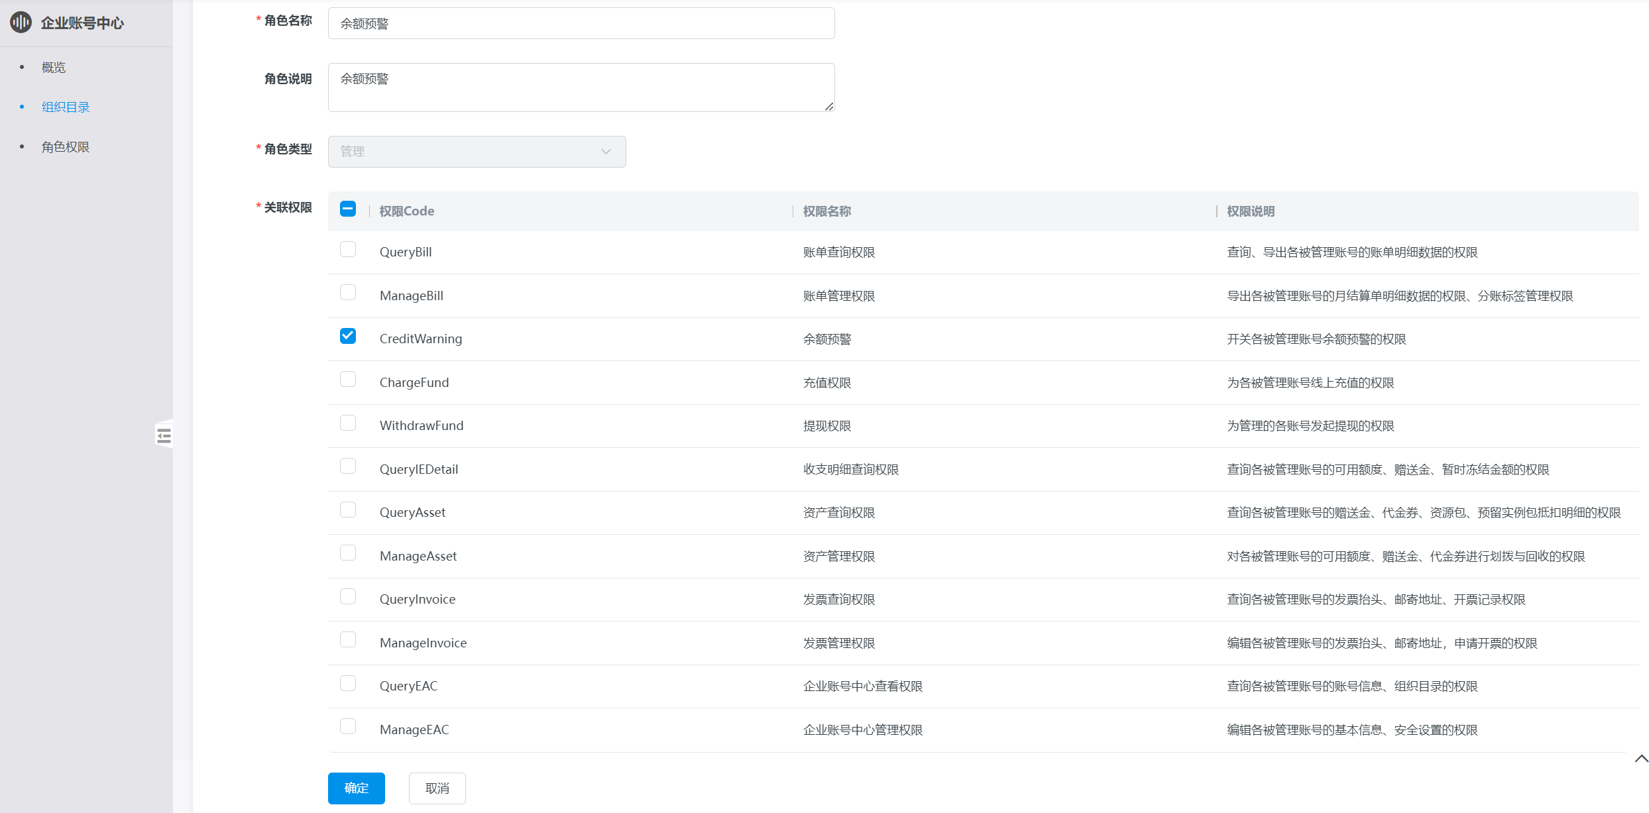Click the 企业账号中心 logo icon
This screenshot has width=1649, height=813.
pos(21,23)
